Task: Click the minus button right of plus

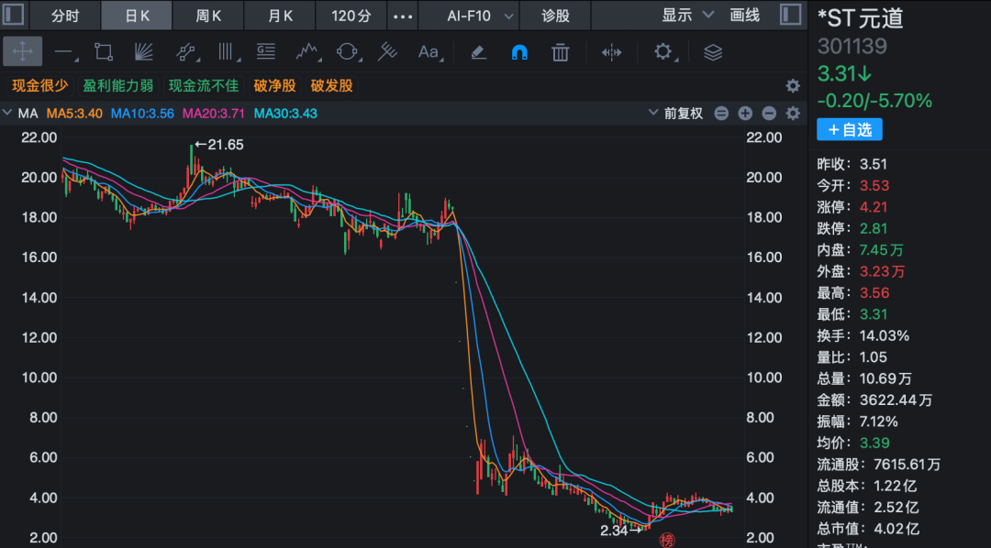Action: tap(769, 114)
